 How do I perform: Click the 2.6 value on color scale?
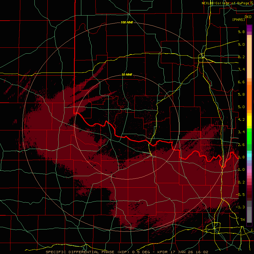pyautogui.click(x=241, y=145)
